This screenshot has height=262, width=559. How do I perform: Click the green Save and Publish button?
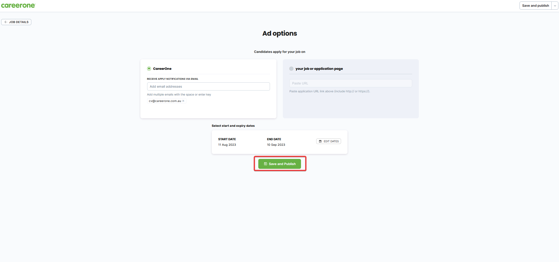[x=280, y=164]
